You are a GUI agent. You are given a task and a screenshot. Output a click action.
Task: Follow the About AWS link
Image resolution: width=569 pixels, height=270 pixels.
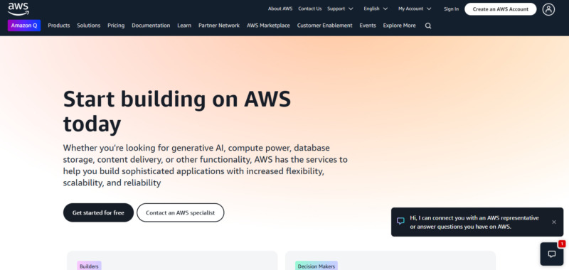pos(280,9)
